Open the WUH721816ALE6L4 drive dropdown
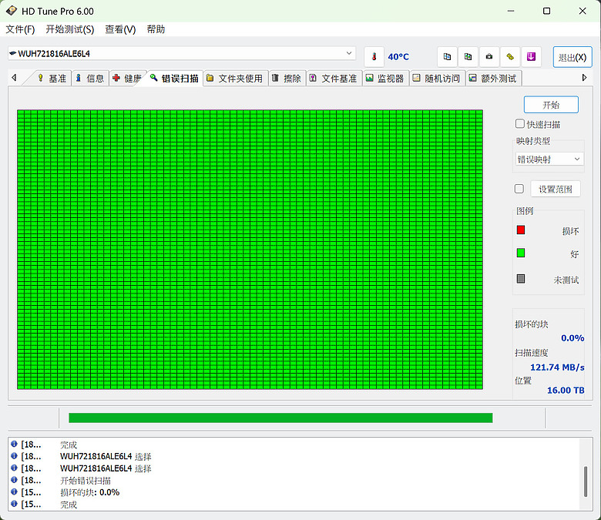This screenshot has width=601, height=520. (x=182, y=53)
